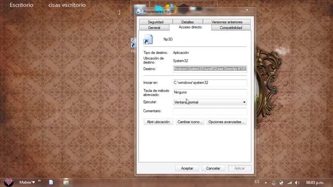Image resolution: width=333 pixels, height=187 pixels.
Task: Open the Detalles tab
Action: click(x=187, y=22)
